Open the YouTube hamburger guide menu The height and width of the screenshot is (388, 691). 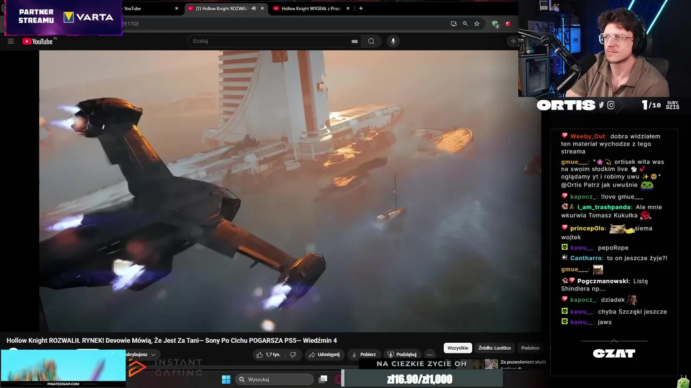point(10,41)
